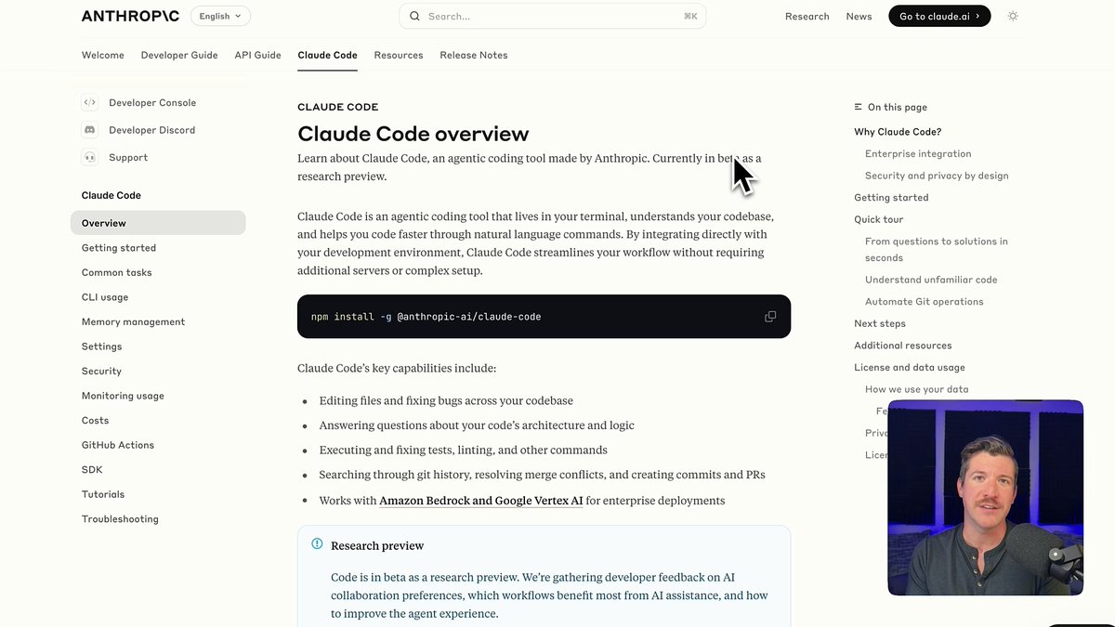This screenshot has height=627, width=1115.
Task: Jump to Next steps section
Action: [x=880, y=323]
